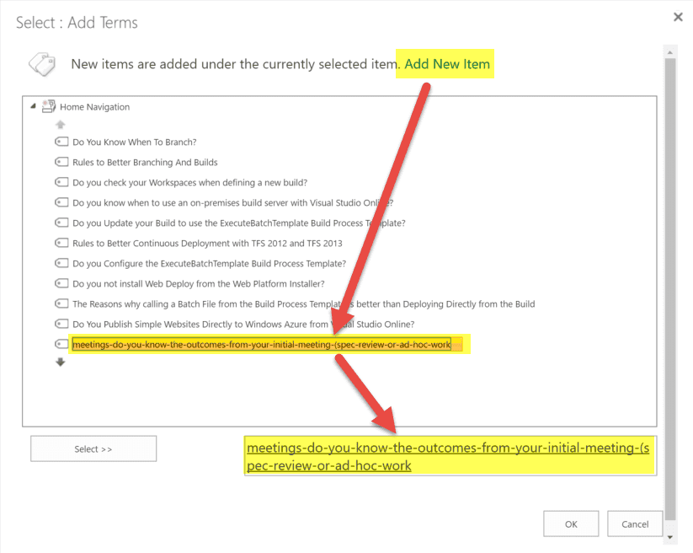
Task: Click the term set icon beside Home Navigation
Action: click(x=49, y=107)
